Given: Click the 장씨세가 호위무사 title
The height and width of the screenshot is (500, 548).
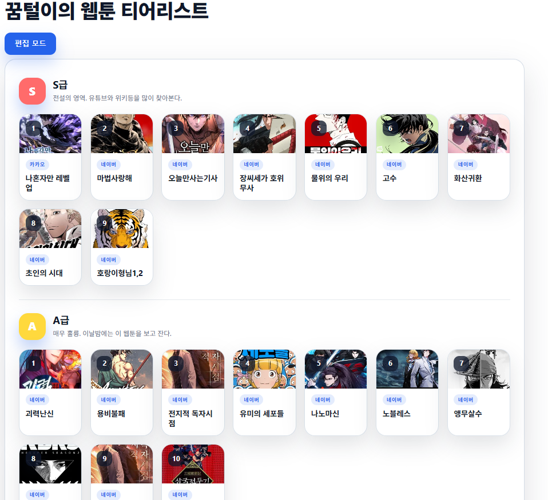Looking at the screenshot, I should coord(261,183).
